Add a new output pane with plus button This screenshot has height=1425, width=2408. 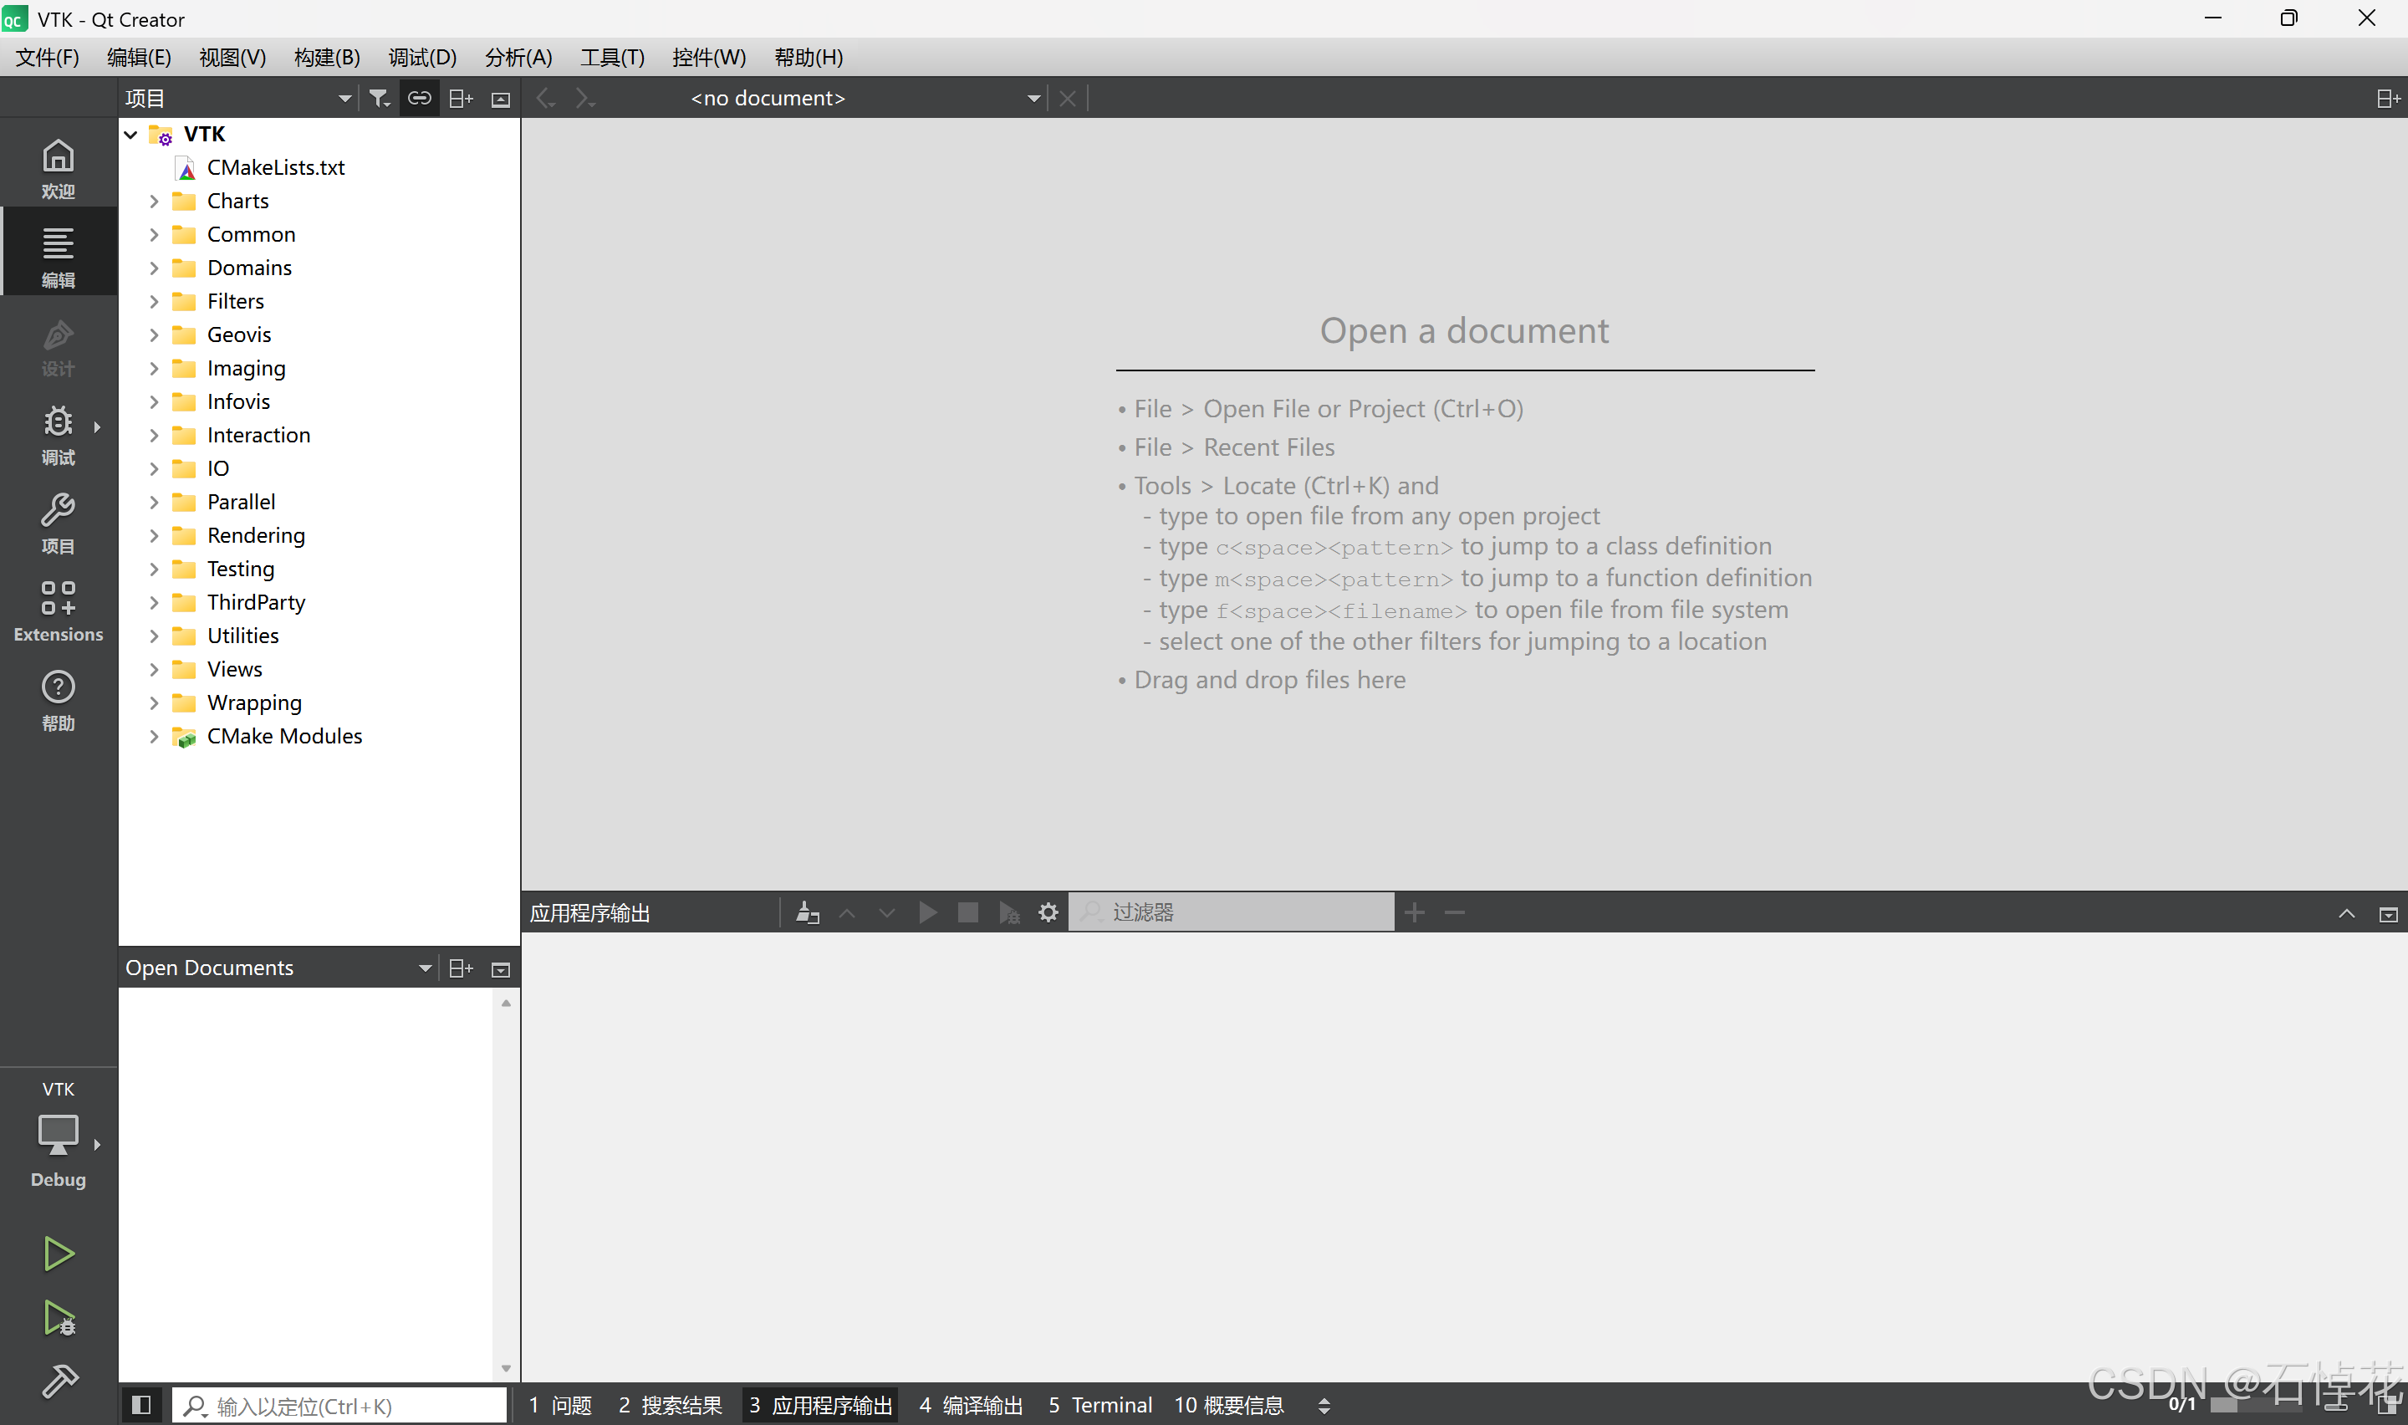click(x=1415, y=912)
